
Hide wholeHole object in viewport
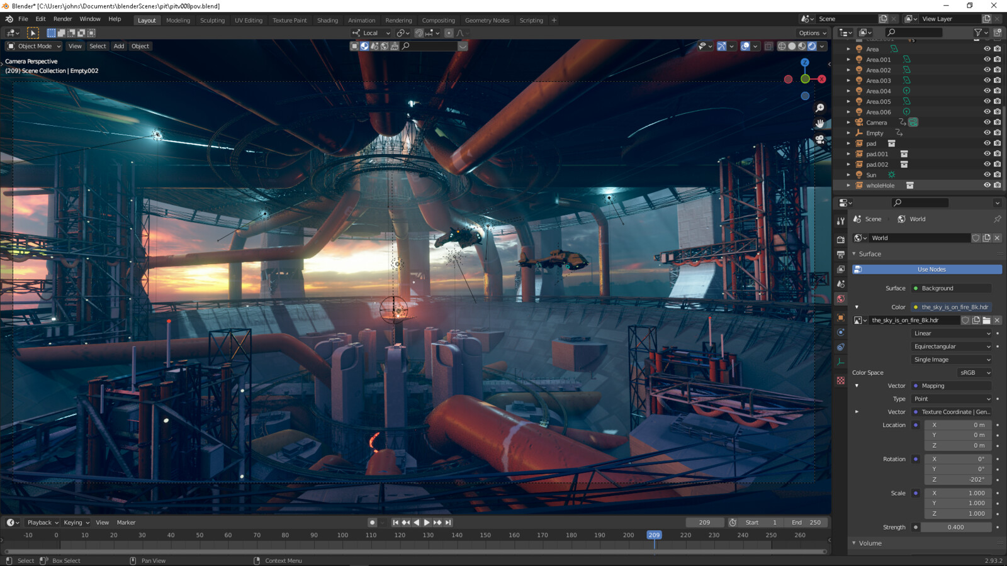pyautogui.click(x=987, y=186)
